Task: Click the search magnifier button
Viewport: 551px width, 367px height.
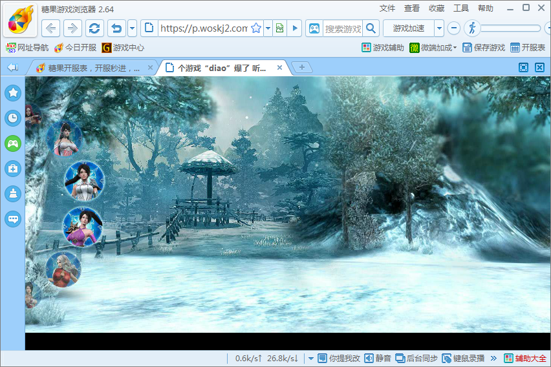Action: click(371, 28)
